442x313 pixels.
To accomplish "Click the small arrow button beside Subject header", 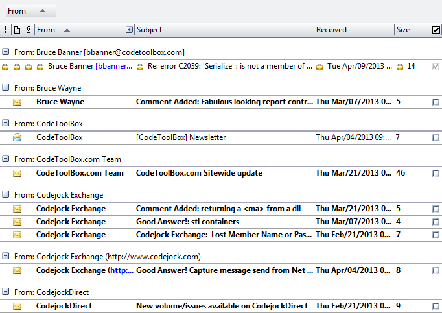I will tap(129, 30).
